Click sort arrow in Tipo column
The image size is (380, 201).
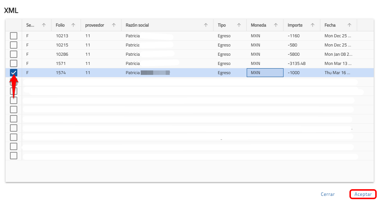239,25
